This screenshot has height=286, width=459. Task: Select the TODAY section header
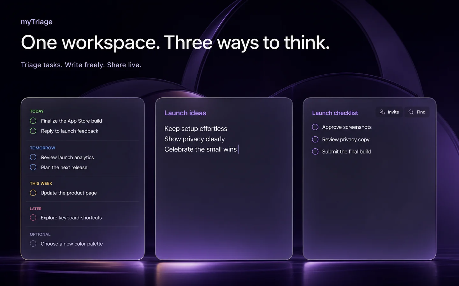point(37,111)
